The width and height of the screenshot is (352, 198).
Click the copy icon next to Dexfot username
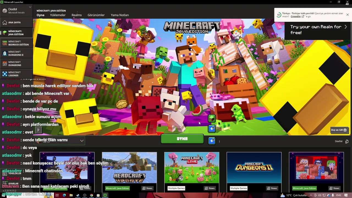pos(347,141)
